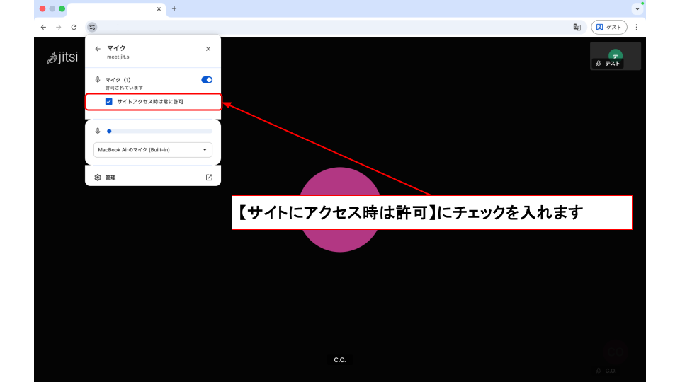
Task: Toggle the マイク permission switch off
Action: 207,80
